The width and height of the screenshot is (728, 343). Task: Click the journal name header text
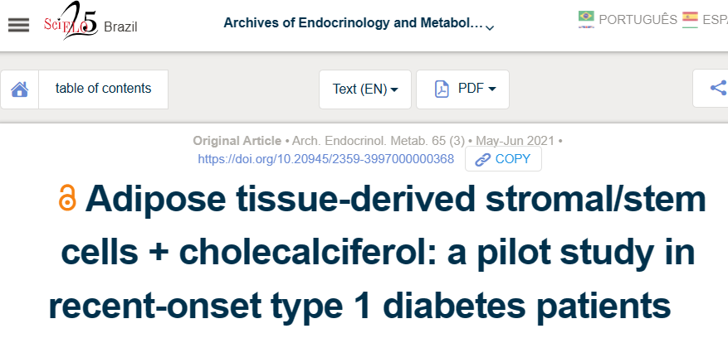[x=354, y=22]
